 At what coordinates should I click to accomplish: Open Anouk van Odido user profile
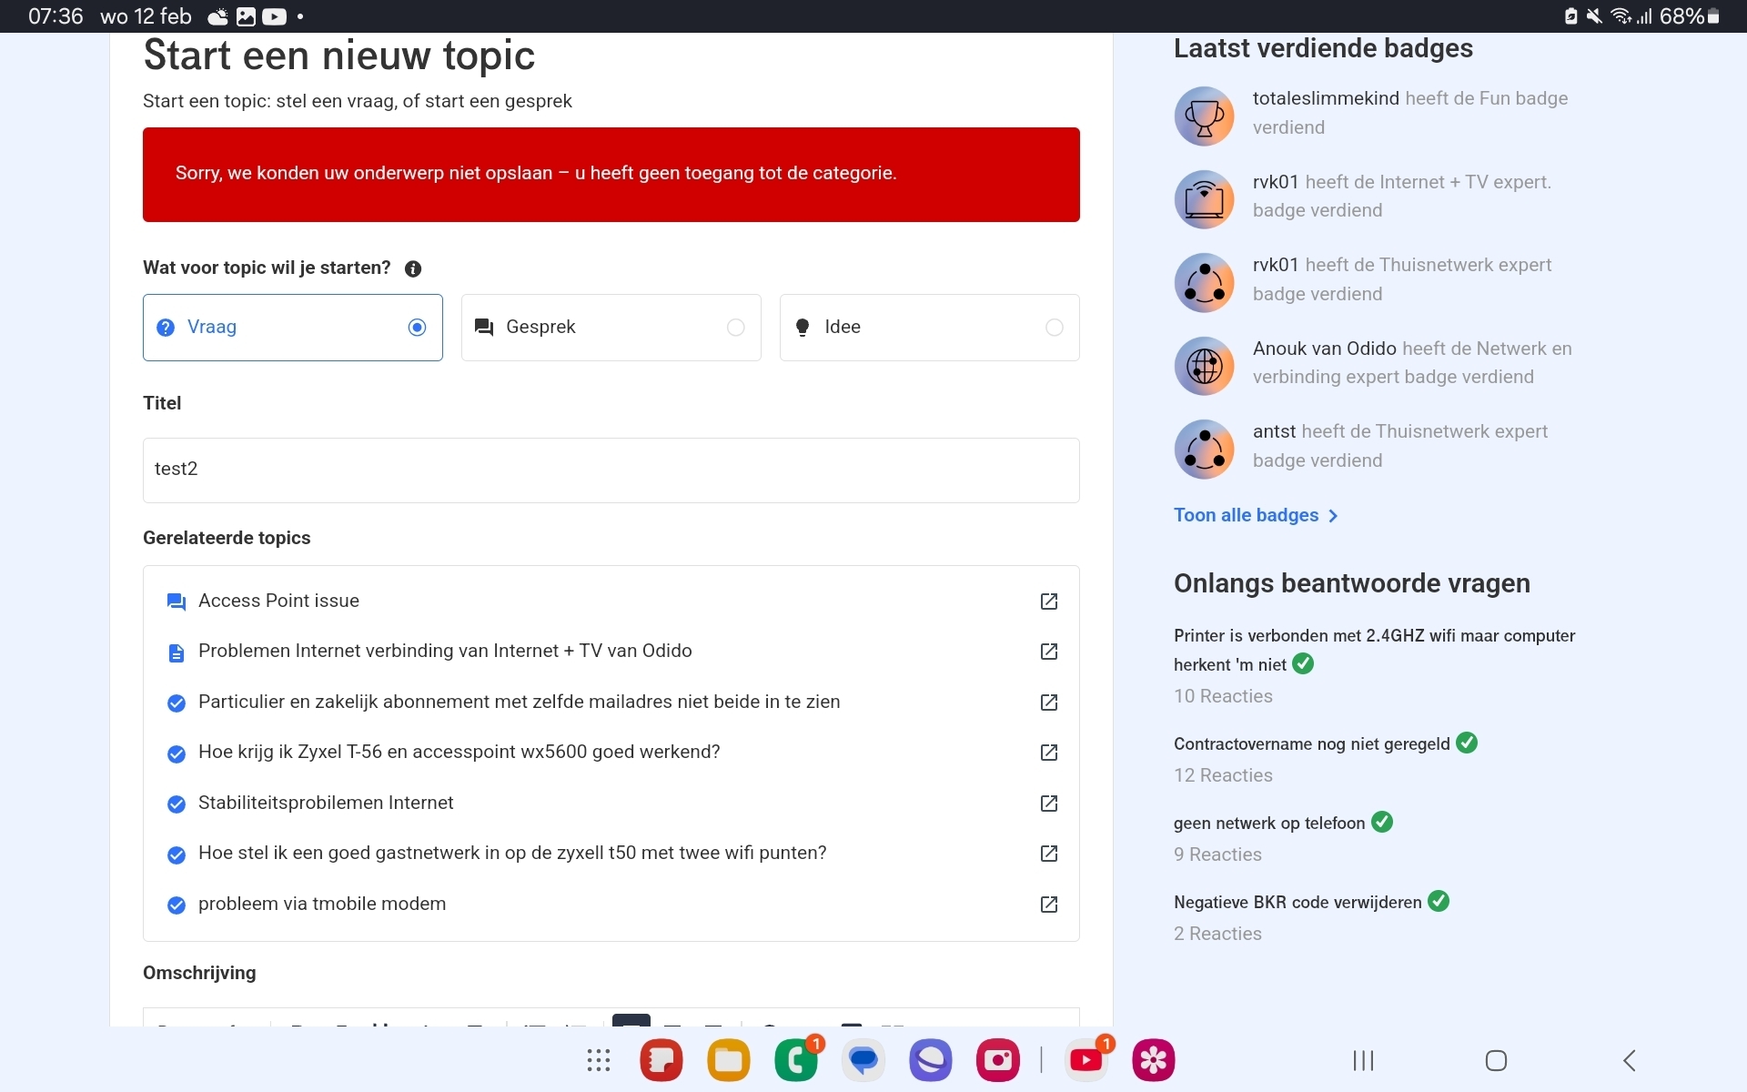(x=1324, y=349)
